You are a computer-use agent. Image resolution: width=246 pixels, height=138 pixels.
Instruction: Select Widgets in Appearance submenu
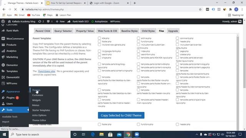pyautogui.click(x=37, y=100)
